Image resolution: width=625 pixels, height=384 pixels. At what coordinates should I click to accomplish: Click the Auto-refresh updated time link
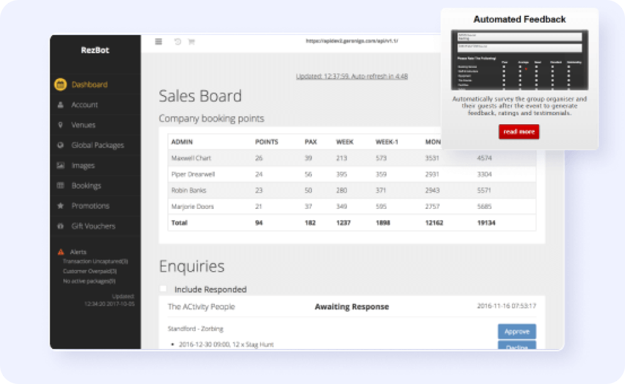[351, 76]
